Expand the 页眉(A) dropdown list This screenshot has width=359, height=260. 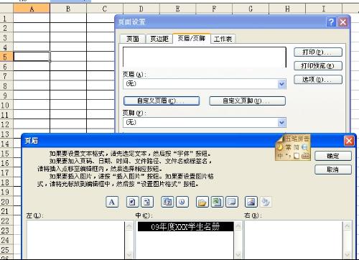coord(281,84)
